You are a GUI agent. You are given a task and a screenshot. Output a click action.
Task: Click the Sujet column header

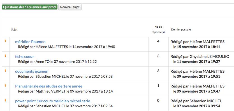tap(14, 30)
